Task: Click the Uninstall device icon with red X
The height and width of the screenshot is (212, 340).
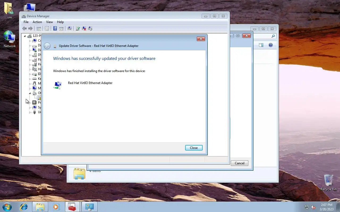Action: tap(84, 29)
